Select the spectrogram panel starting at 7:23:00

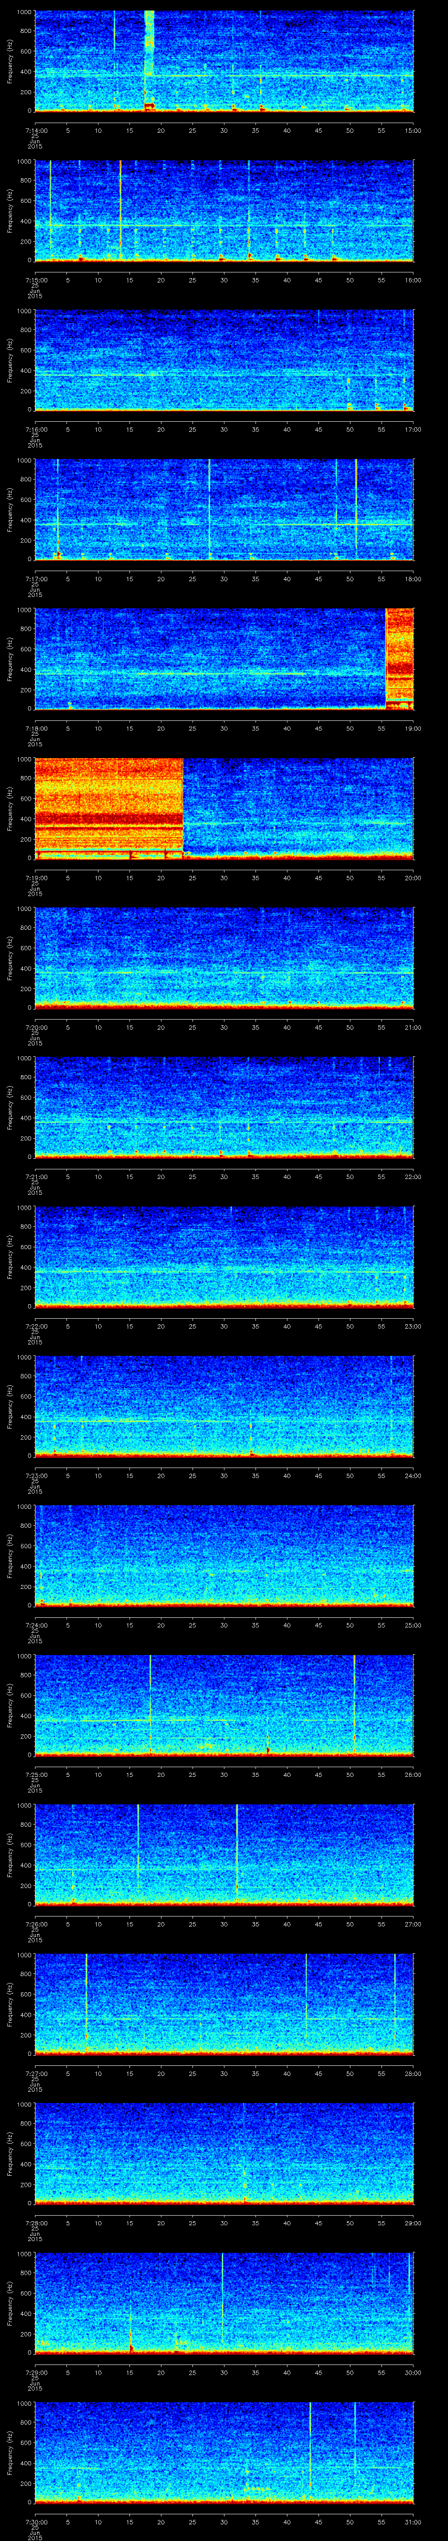click(224, 1407)
